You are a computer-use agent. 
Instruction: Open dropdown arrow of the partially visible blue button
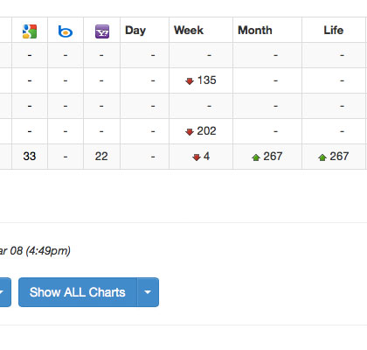point(4,292)
